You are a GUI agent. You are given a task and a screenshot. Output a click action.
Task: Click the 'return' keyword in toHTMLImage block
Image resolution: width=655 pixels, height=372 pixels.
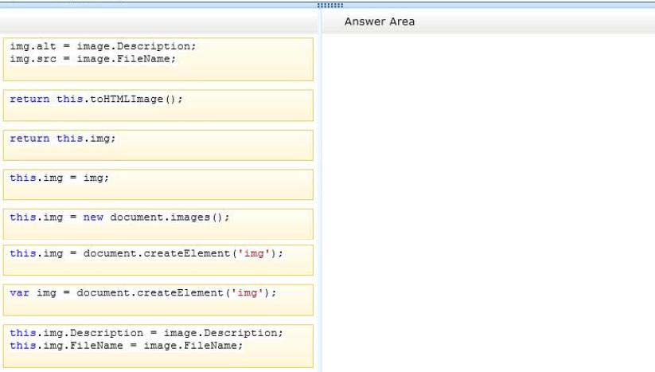[29, 99]
